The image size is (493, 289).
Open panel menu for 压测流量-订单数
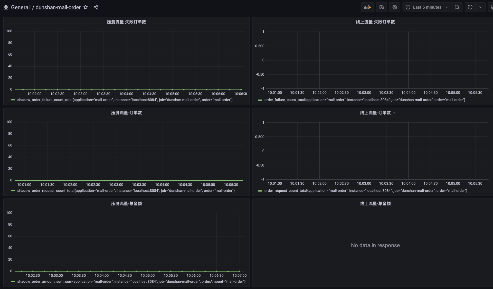[126, 113]
